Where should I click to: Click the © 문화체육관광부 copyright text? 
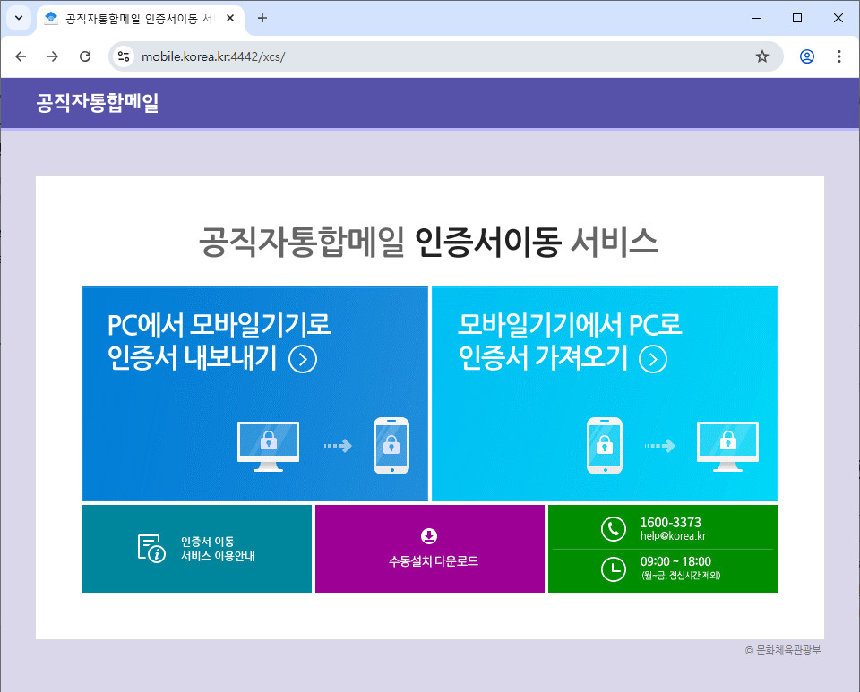(x=785, y=650)
